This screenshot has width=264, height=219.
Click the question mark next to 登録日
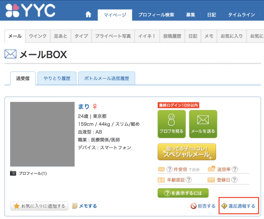(x=234, y=180)
